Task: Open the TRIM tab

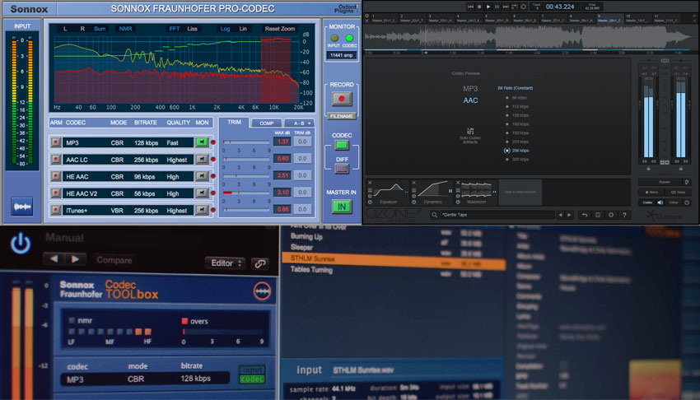Action: pyautogui.click(x=234, y=122)
